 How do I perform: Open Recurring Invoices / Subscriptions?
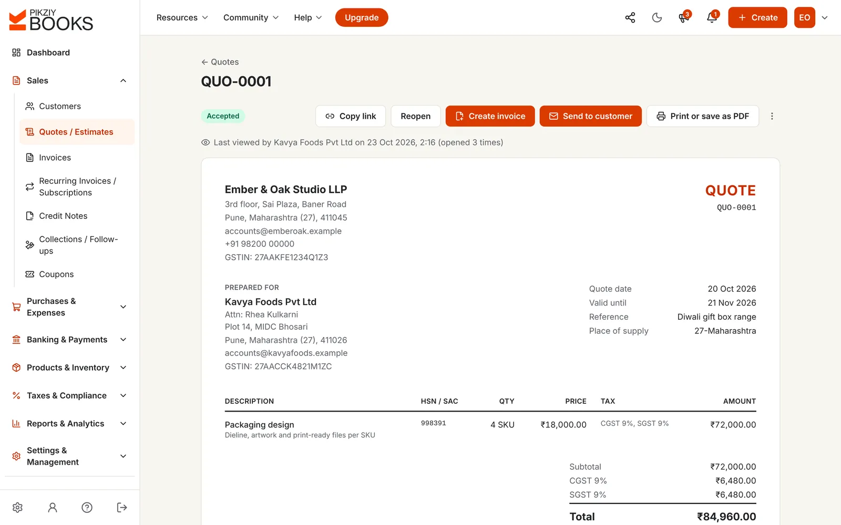77,187
